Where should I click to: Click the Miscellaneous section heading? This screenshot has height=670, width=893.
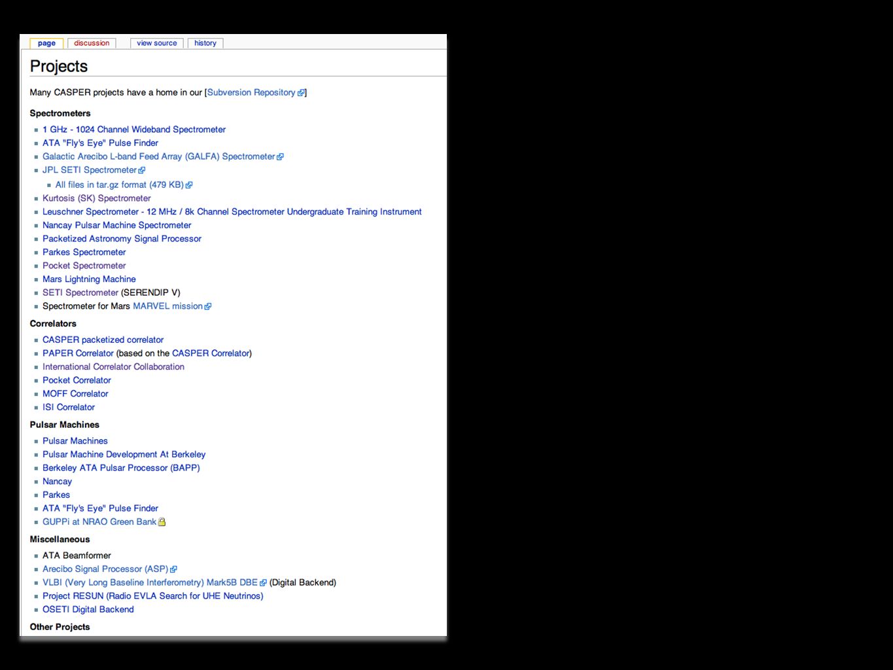[x=60, y=540]
